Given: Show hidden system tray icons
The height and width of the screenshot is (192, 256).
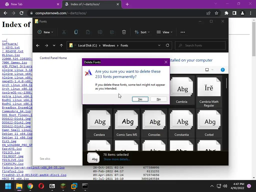Looking at the screenshot, I should pyautogui.click(x=212, y=186).
